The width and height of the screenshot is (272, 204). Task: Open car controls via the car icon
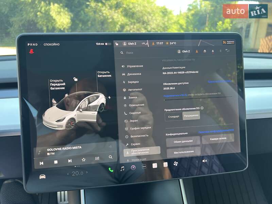tap(42, 176)
